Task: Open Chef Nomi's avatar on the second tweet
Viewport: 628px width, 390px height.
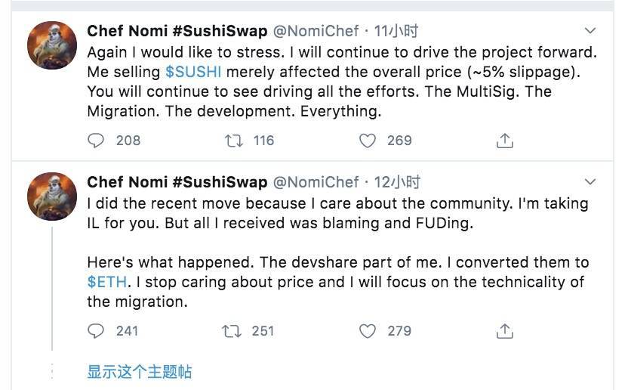Action: pos(52,196)
